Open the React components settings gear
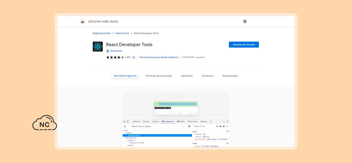 [x=189, y=126]
